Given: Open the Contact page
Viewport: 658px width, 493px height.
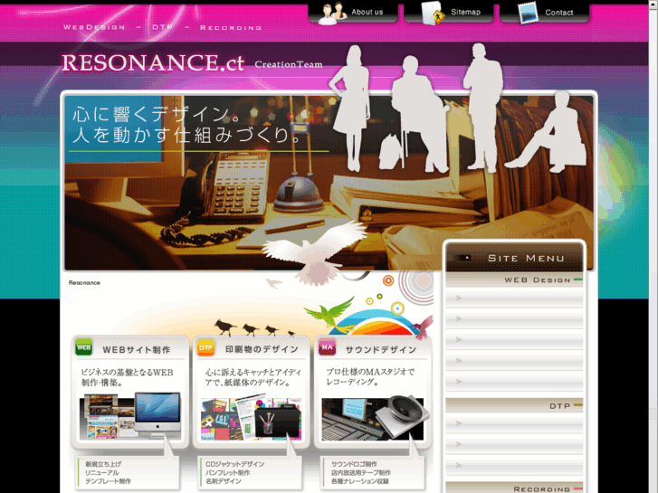Looking at the screenshot, I should point(558,13).
